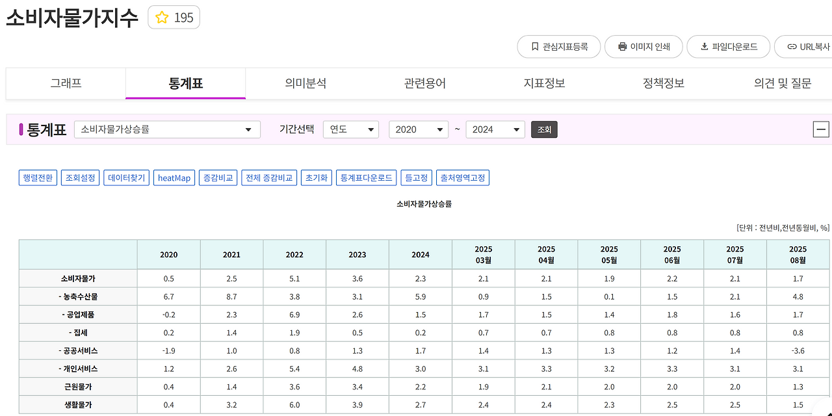Open the 소비자물가상승률 statistics dropdown
The height and width of the screenshot is (416, 832).
[167, 129]
